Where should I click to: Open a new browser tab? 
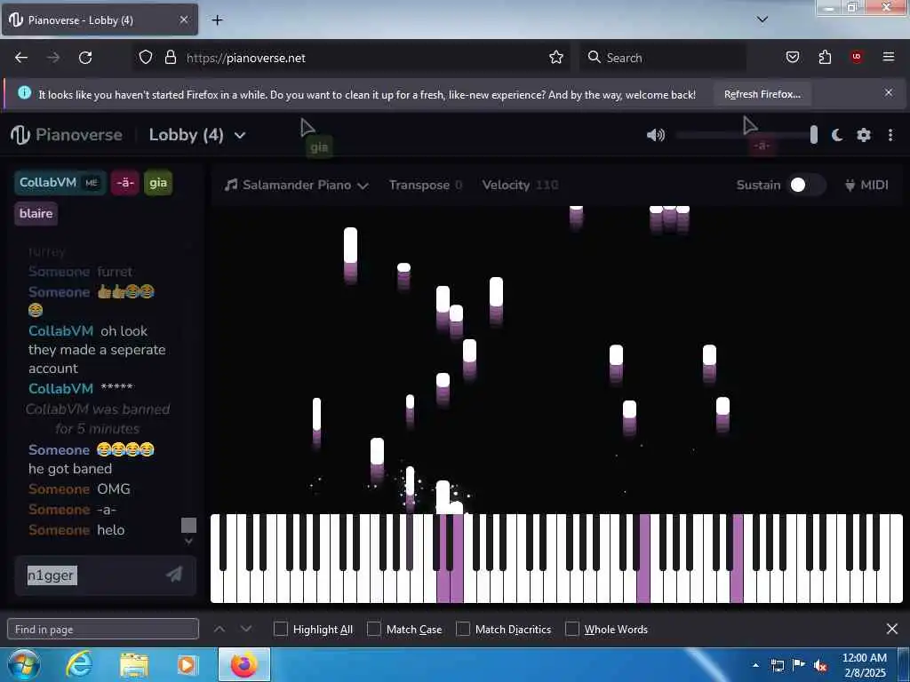[x=217, y=20]
